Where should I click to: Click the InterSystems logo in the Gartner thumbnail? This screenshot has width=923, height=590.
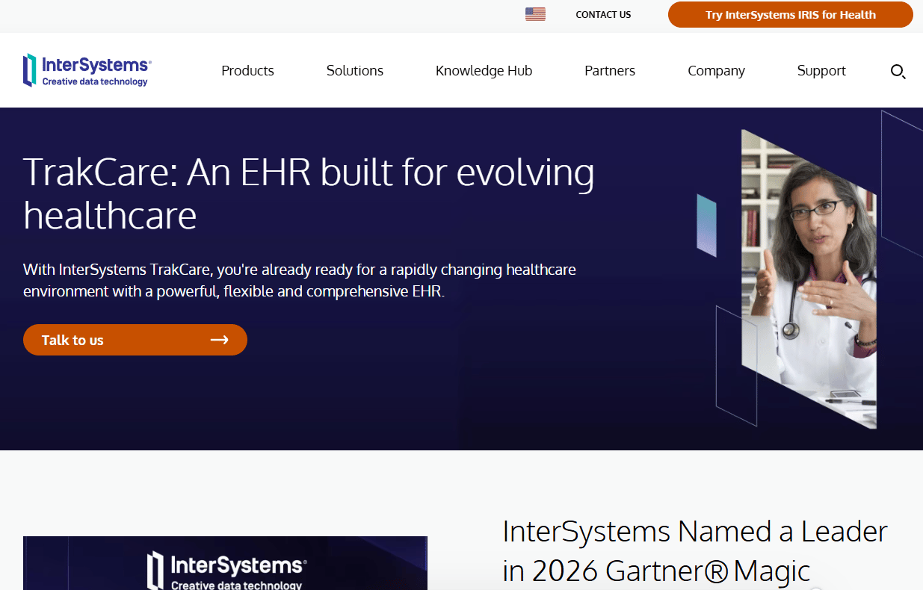[x=226, y=570]
